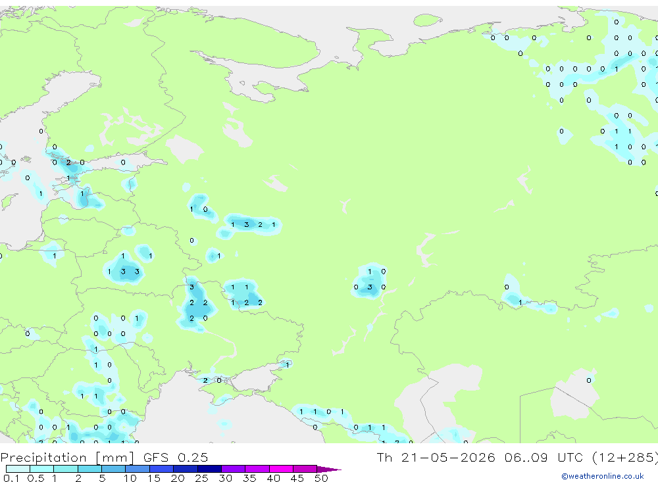Viewport: 658px width, 482px height.
Task: Click the 30–35 mm violet legend swatch
Action: [x=234, y=469]
